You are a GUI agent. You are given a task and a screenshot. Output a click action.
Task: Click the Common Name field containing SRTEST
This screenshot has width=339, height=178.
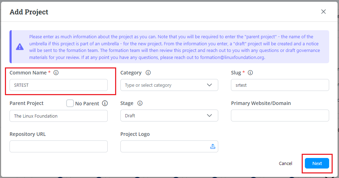[58, 85]
